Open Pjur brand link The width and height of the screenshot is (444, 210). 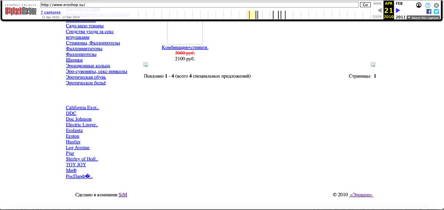pyautogui.click(x=70, y=153)
